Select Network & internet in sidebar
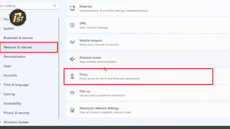This screenshot has height=129, width=230. pos(29,47)
